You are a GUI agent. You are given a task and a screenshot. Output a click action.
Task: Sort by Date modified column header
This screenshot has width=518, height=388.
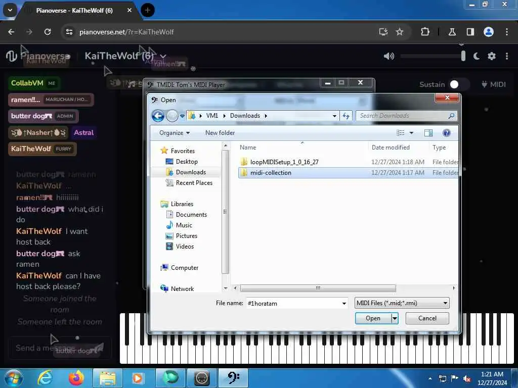391,148
